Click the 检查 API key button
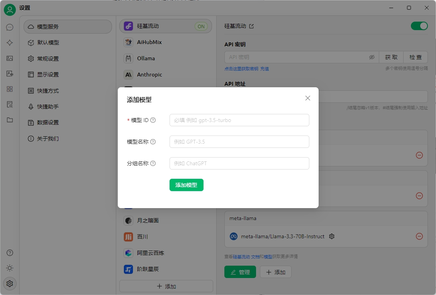 (416, 57)
